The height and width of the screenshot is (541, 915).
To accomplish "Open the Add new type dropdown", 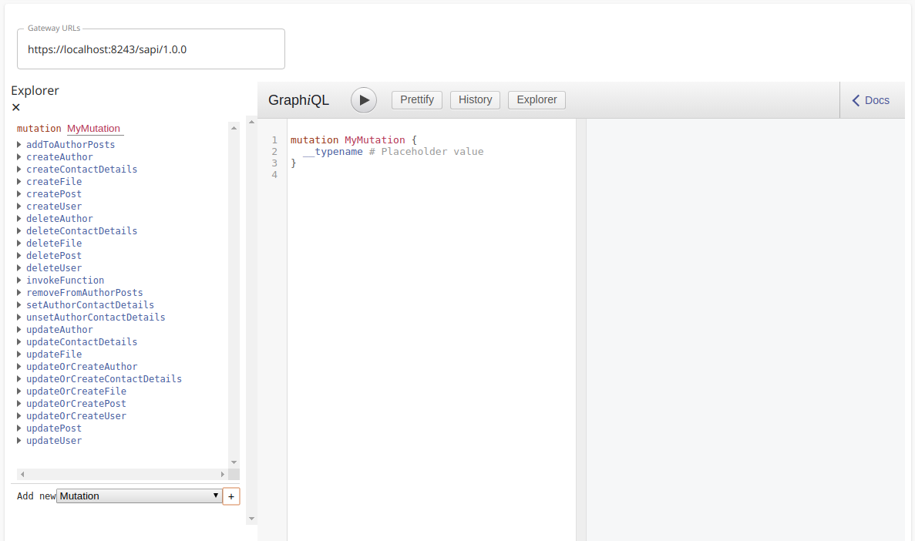I will [x=139, y=496].
